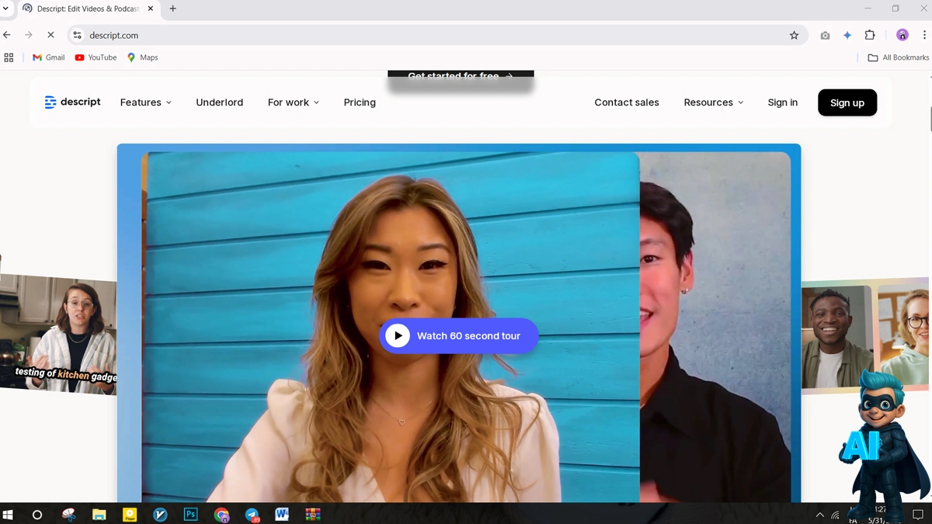Open Microsoft Word from taskbar
Screen dimensions: 932x524
click(x=282, y=514)
